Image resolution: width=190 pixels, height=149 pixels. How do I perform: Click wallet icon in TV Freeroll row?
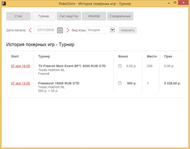pyautogui.click(x=120, y=66)
